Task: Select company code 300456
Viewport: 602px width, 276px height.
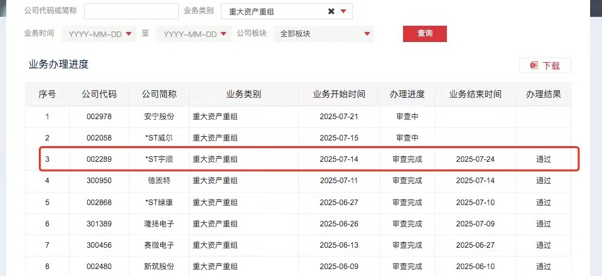Action: point(99,245)
